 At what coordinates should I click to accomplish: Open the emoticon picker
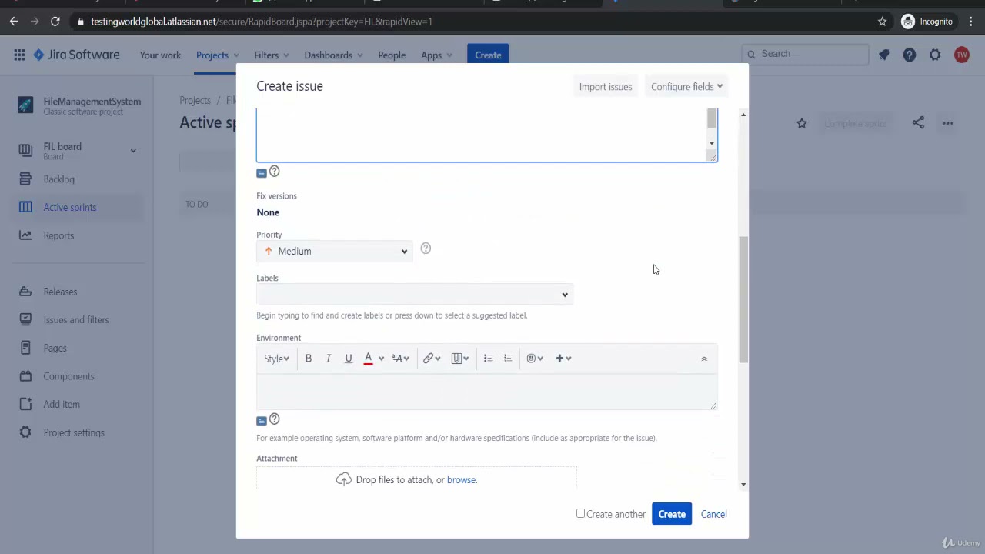pos(535,359)
